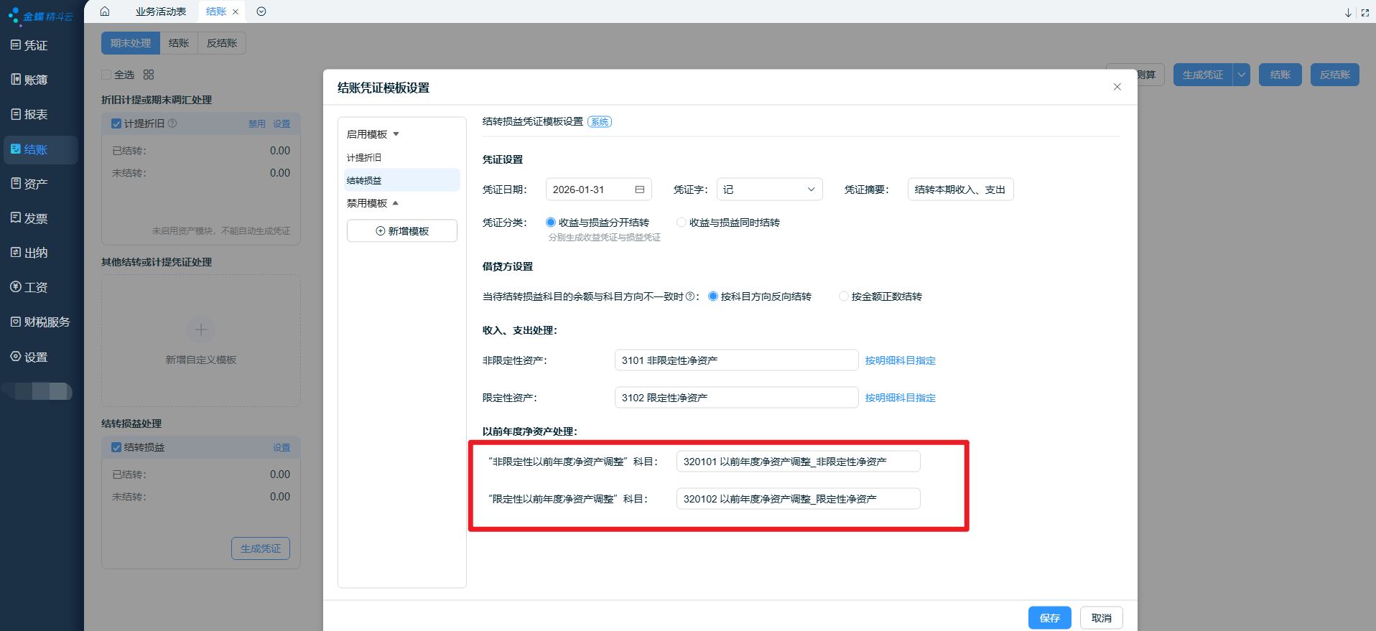Open the 凭证 voucher sidebar module

[x=29, y=45]
